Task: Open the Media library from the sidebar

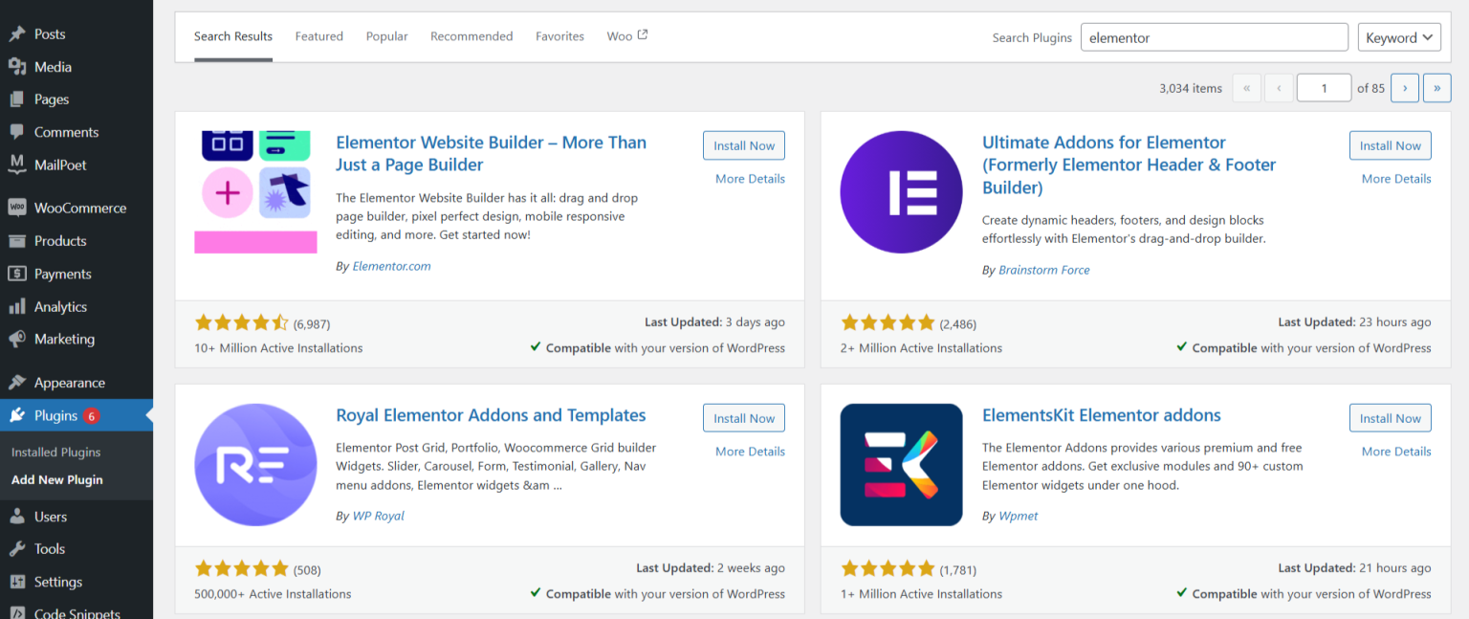Action: click(53, 66)
